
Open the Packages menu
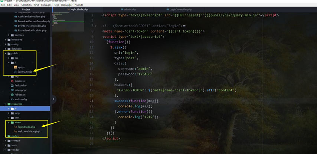(x=46, y=5)
